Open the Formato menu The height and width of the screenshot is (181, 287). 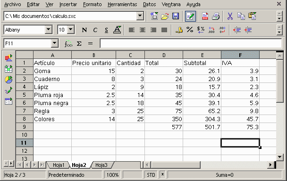coord(92,4)
